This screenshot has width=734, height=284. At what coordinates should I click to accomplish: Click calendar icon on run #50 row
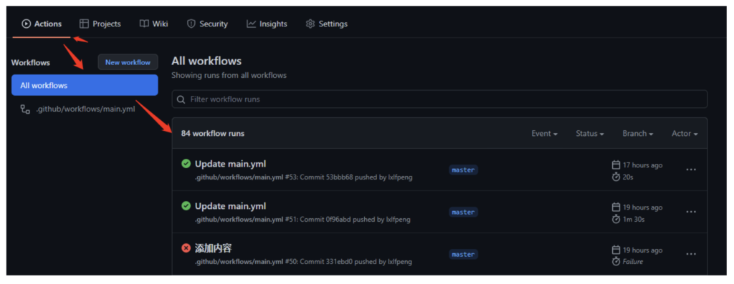click(616, 250)
